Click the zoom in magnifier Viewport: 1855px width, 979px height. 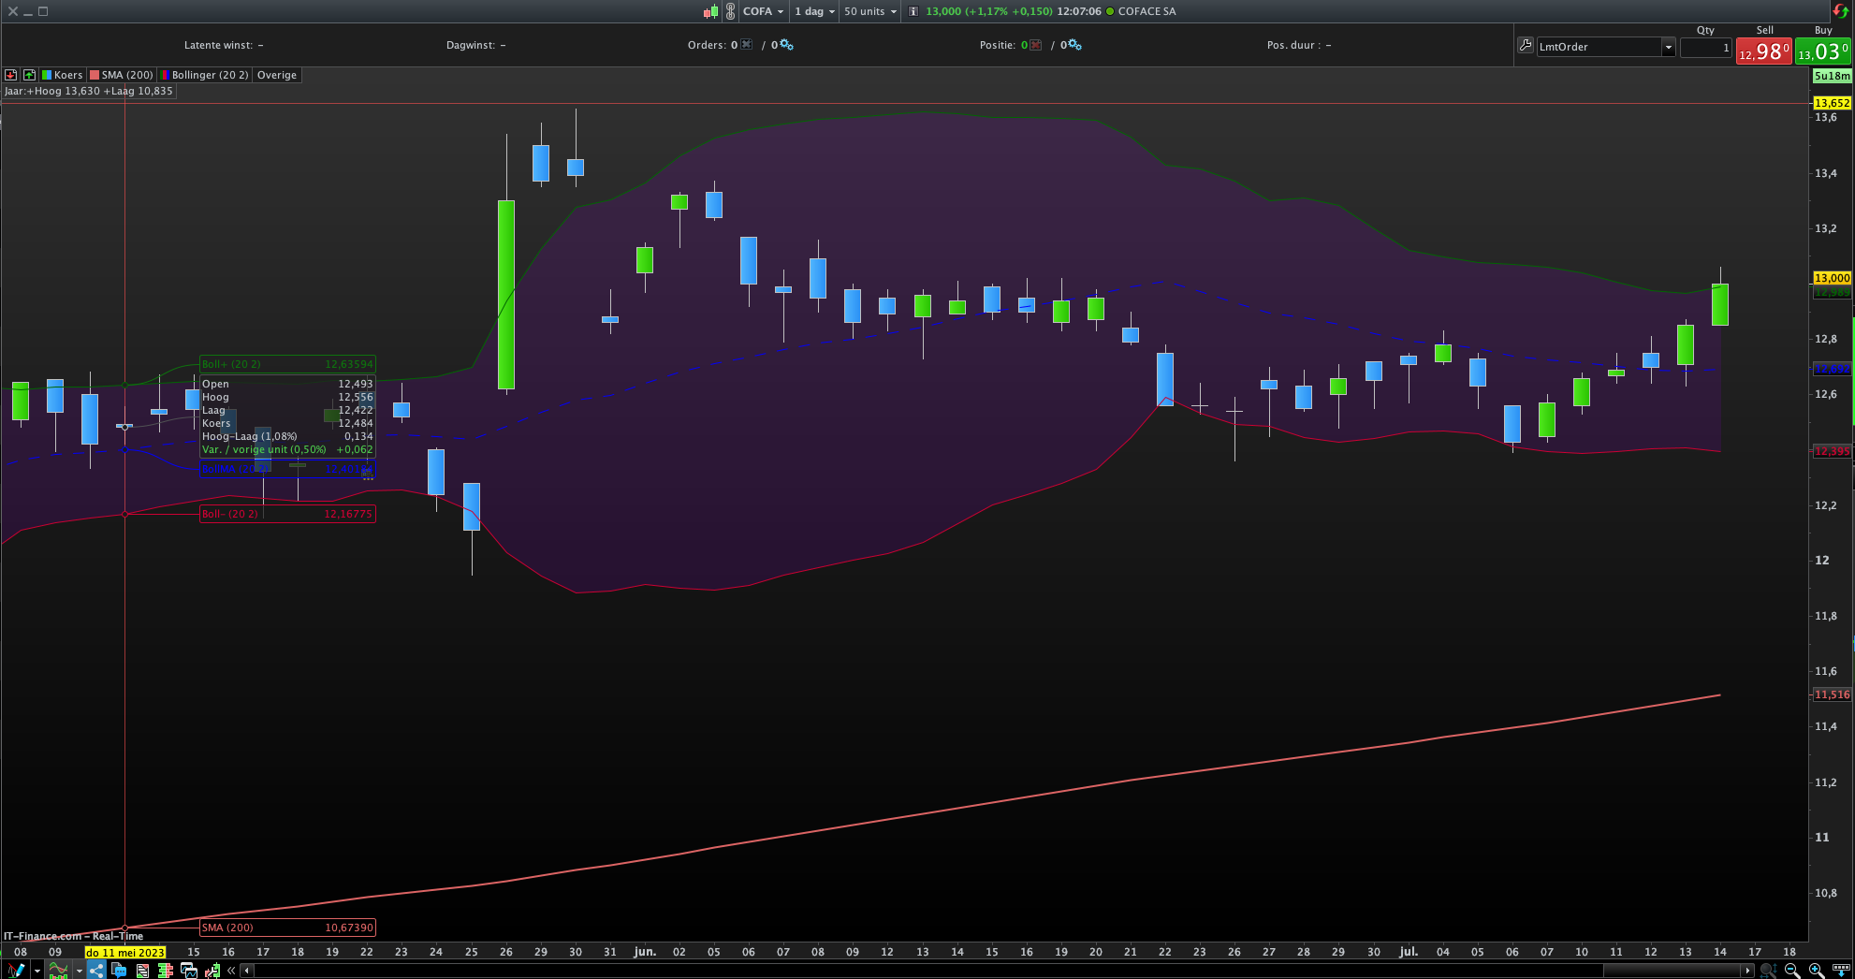[x=1816, y=971]
